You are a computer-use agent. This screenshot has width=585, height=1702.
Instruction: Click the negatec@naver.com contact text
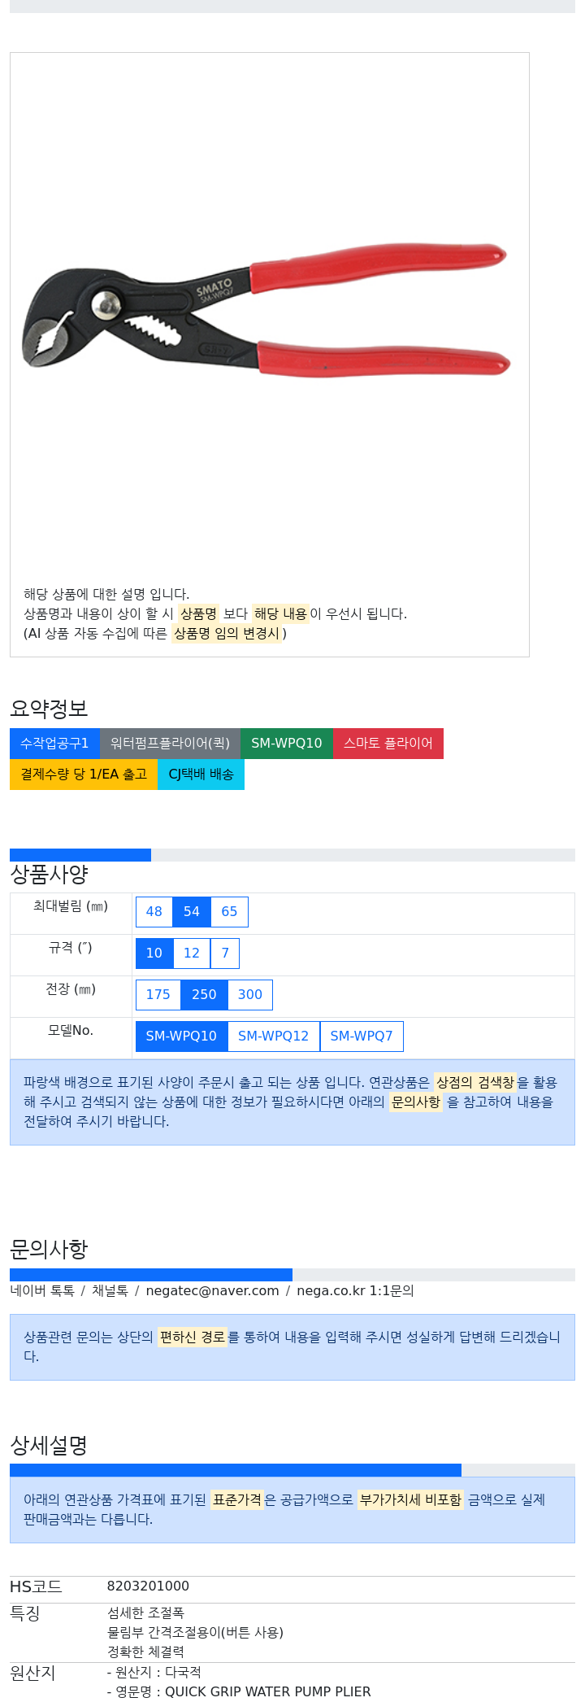click(212, 1291)
